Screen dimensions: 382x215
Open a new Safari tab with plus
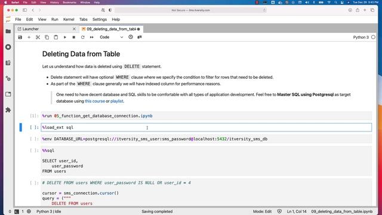click(x=365, y=10)
